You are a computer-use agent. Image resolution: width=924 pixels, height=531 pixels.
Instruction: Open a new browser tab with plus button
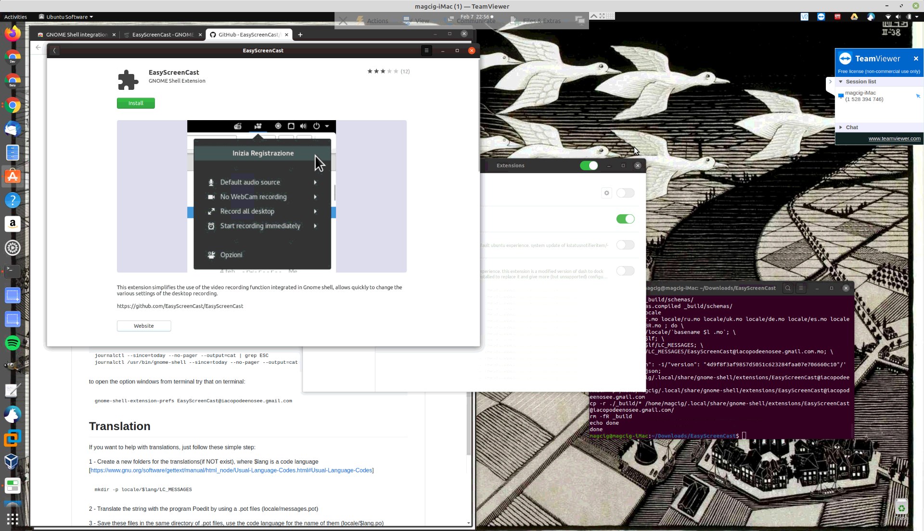300,35
